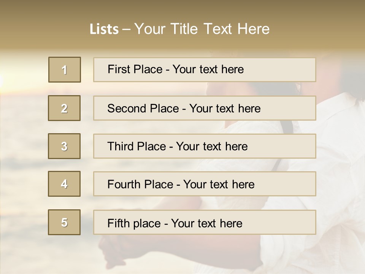Screen dimensions: 365x274
Task: Click the Fifth place text bar
Action: (205, 222)
